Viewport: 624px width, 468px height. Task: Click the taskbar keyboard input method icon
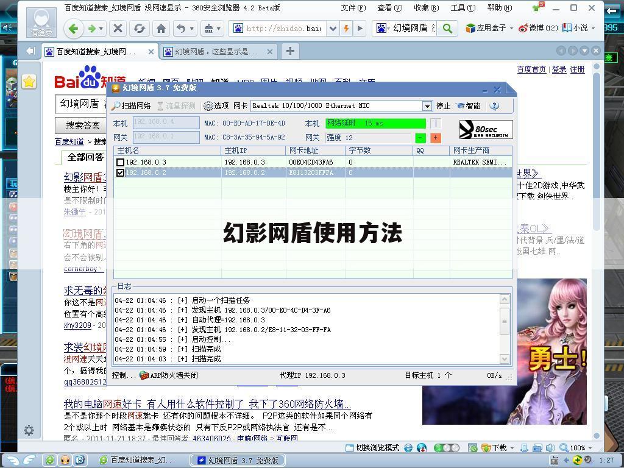pyautogui.click(x=555, y=460)
